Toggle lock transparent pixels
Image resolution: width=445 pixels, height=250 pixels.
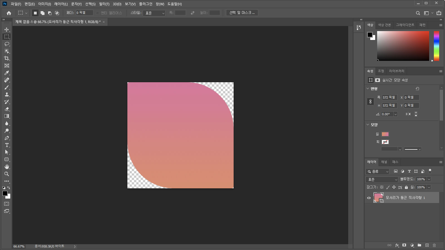pos(382,187)
